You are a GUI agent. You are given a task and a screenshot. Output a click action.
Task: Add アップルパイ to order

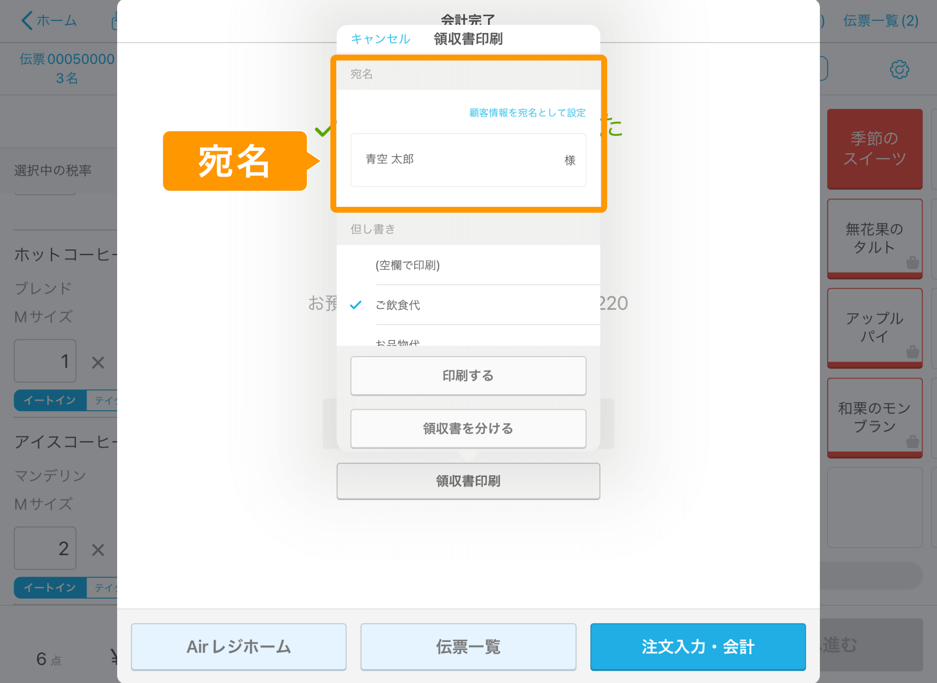(875, 327)
